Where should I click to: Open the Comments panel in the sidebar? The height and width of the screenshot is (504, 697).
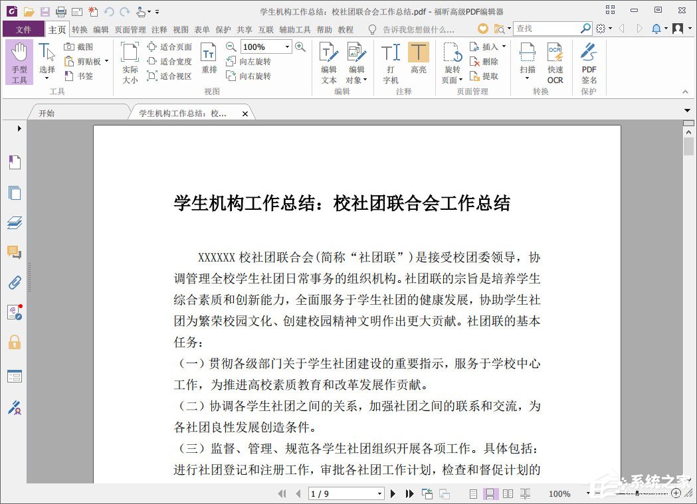(x=15, y=252)
